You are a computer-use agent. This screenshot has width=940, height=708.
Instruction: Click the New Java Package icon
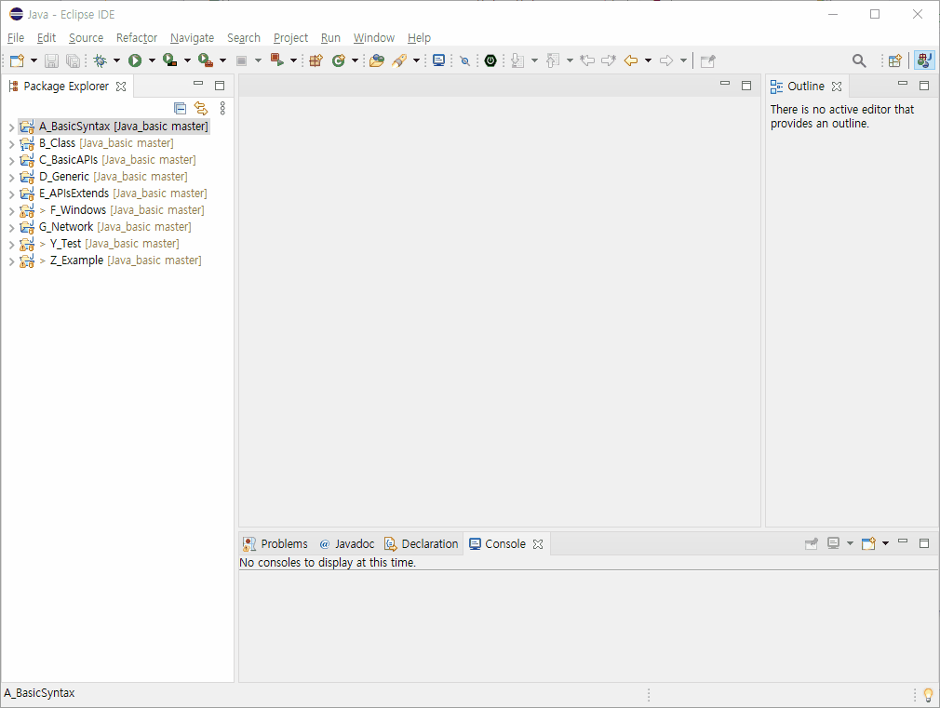pos(316,60)
